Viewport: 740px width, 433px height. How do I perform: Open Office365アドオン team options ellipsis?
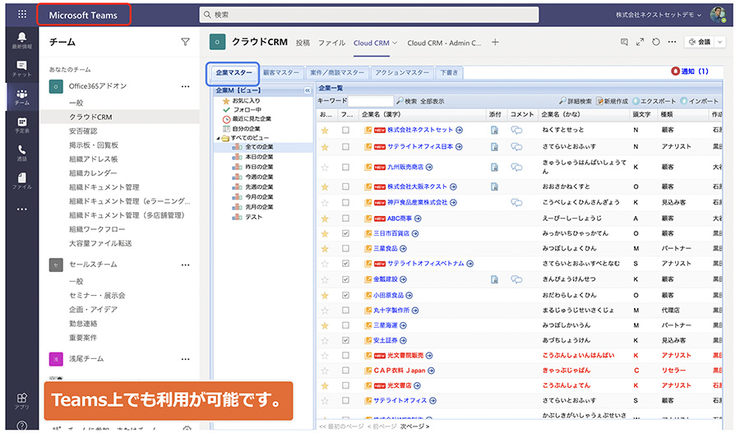[x=186, y=86]
